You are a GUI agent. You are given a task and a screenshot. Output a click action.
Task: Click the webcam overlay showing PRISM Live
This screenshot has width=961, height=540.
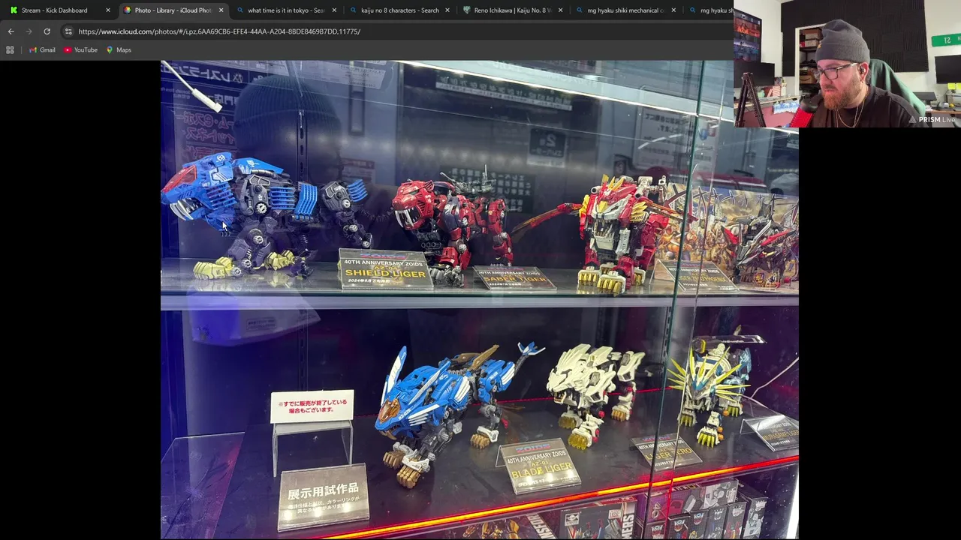(x=848, y=63)
